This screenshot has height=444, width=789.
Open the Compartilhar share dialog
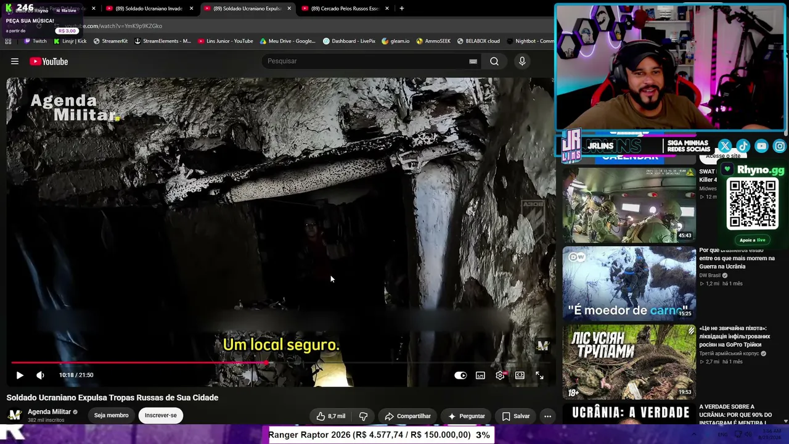(x=407, y=416)
